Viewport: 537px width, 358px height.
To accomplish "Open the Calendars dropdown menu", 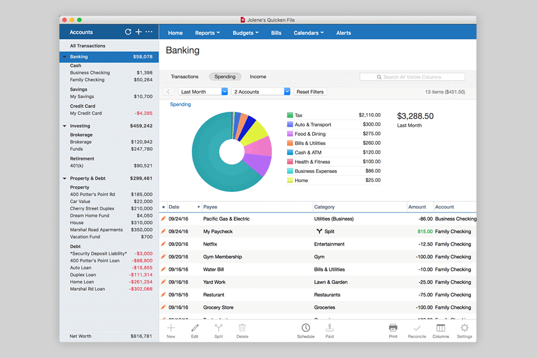I will [308, 33].
